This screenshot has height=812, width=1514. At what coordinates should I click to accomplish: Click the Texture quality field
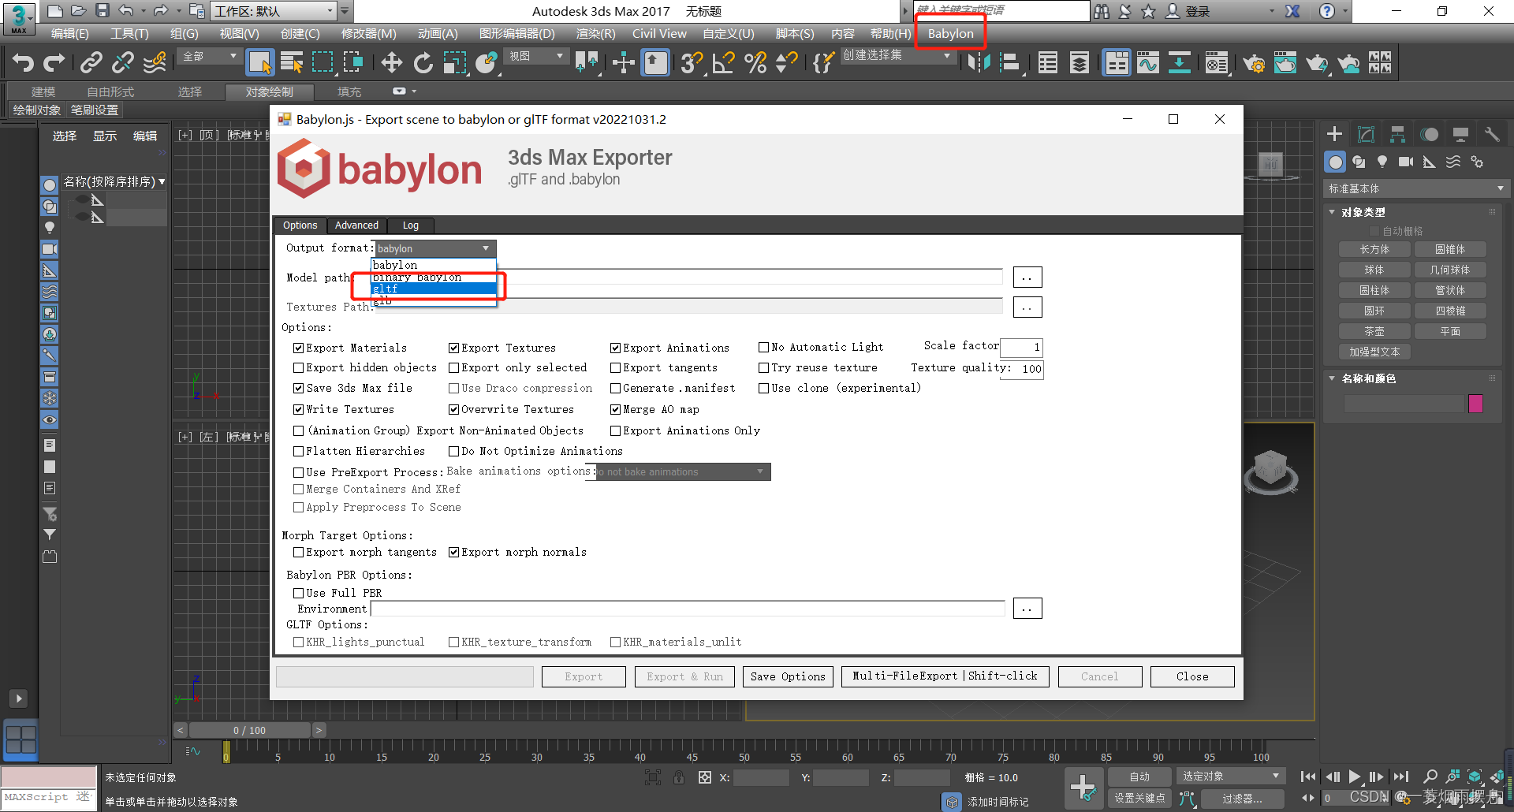pos(1021,369)
